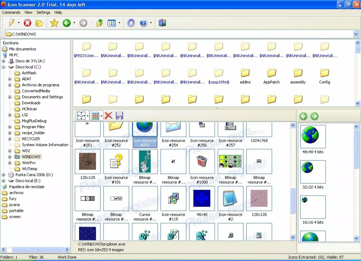This screenshot has width=361, height=261.
Task: Click the yellow star favorites icon
Action: point(54,23)
